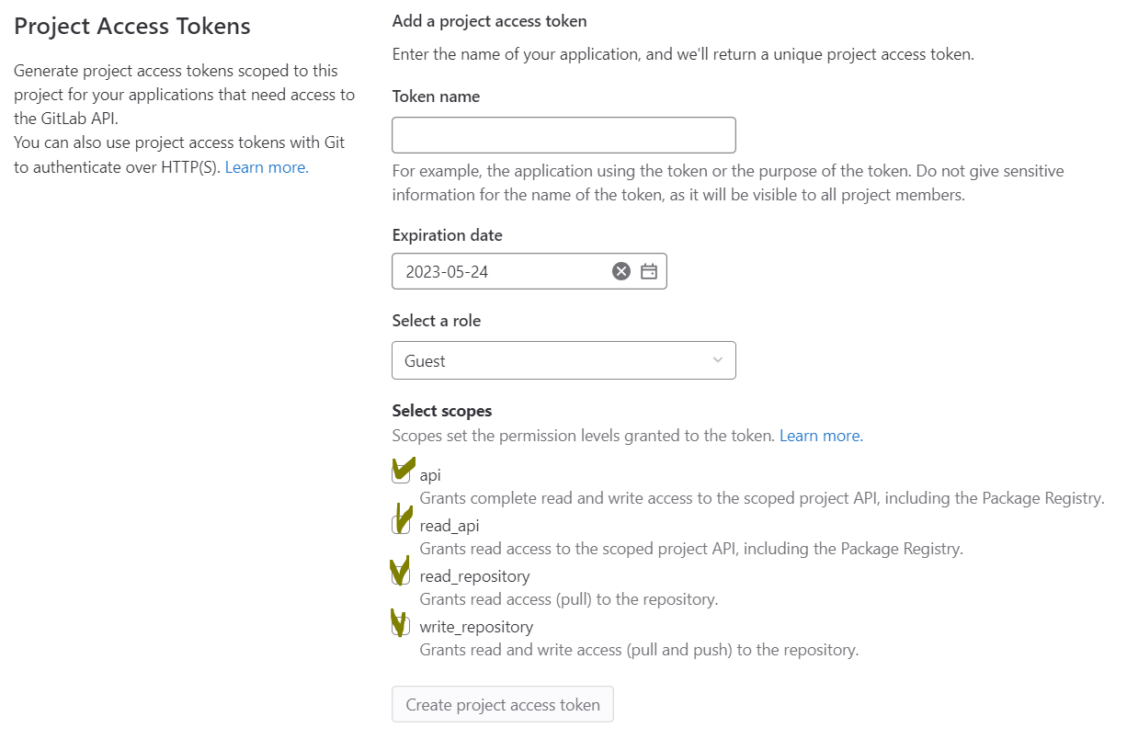
Task: Create the project access token
Action: pyautogui.click(x=503, y=705)
